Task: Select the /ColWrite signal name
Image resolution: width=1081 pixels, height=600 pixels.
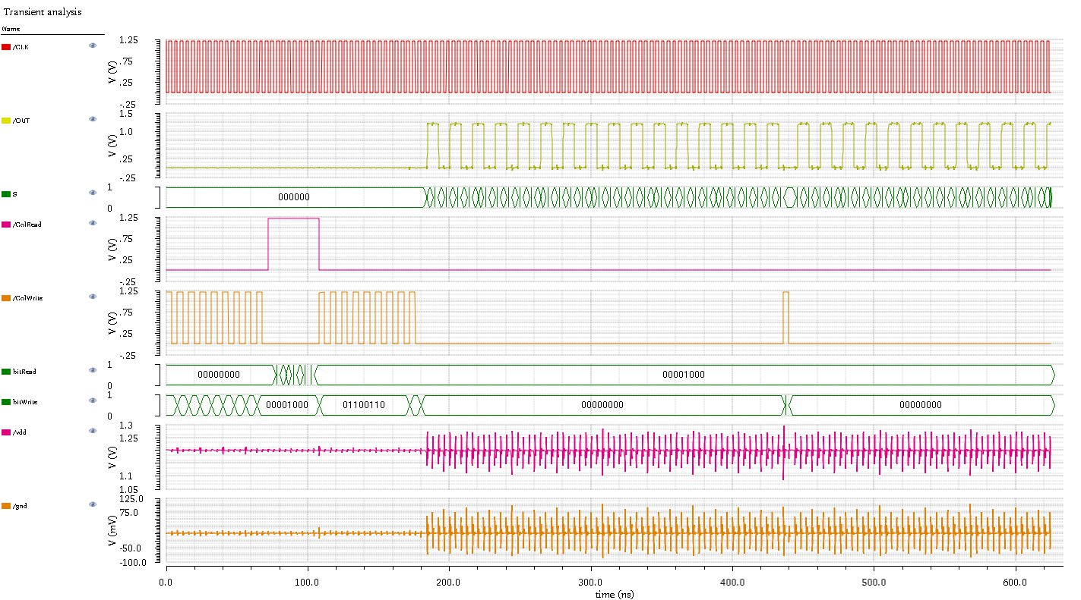Action: (28, 298)
